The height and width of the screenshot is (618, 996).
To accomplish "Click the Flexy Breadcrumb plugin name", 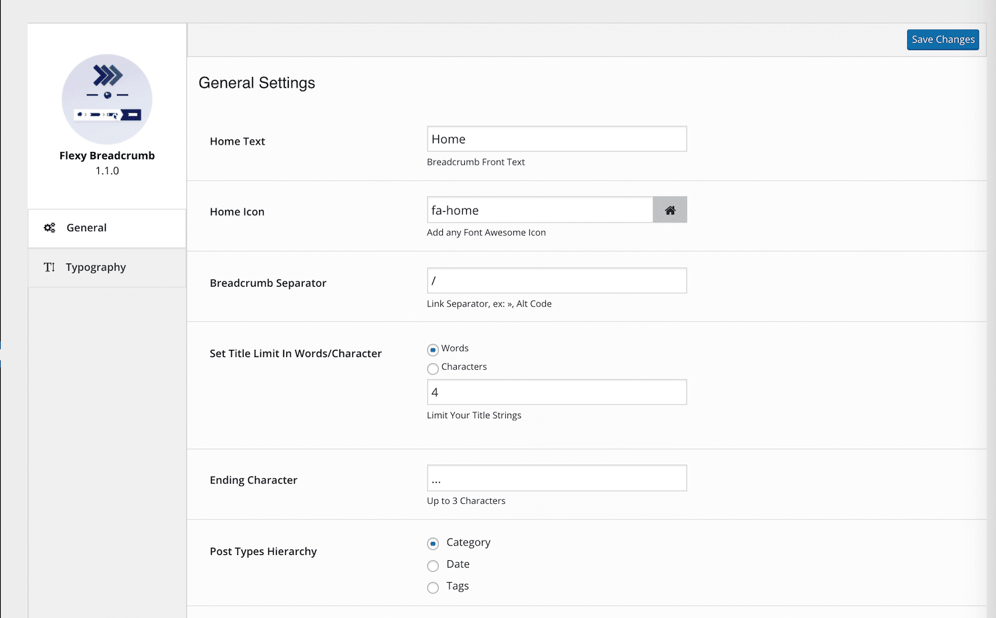I will tap(107, 155).
